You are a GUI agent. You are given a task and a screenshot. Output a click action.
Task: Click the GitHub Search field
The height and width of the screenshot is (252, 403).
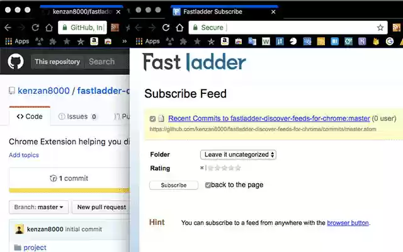[x=106, y=62]
